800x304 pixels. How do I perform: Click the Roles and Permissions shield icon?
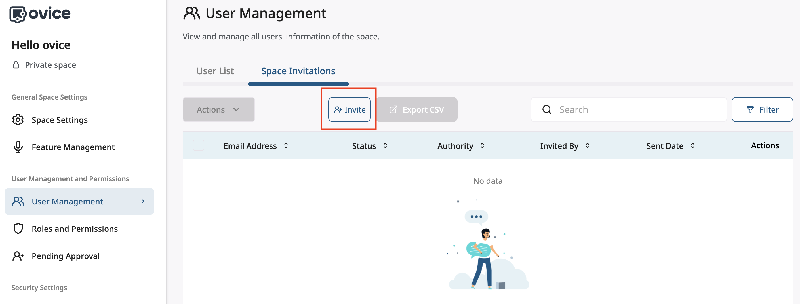point(18,229)
